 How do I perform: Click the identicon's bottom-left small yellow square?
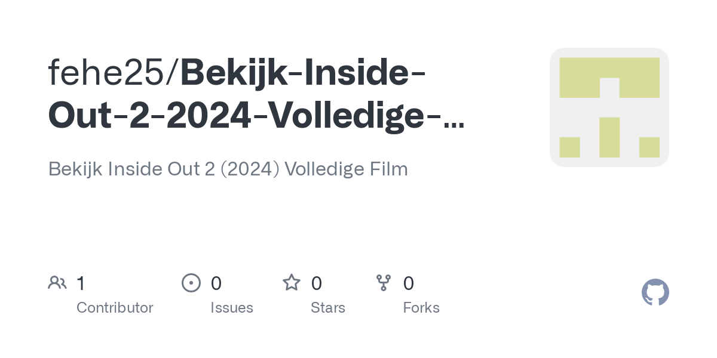[569, 147]
